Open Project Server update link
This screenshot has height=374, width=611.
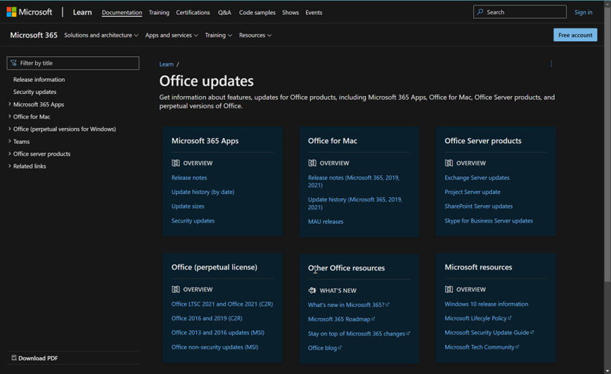472,191
